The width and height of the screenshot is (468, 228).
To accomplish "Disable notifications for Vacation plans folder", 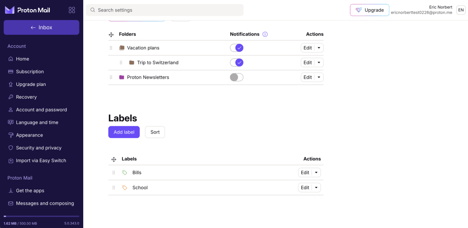I will [237, 48].
